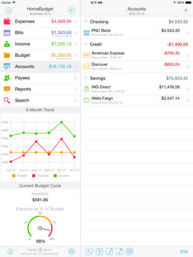Image resolution: width=193 pixels, height=257 pixels.
Task: Select the Search magnifier icon
Action: (x=7, y=100)
